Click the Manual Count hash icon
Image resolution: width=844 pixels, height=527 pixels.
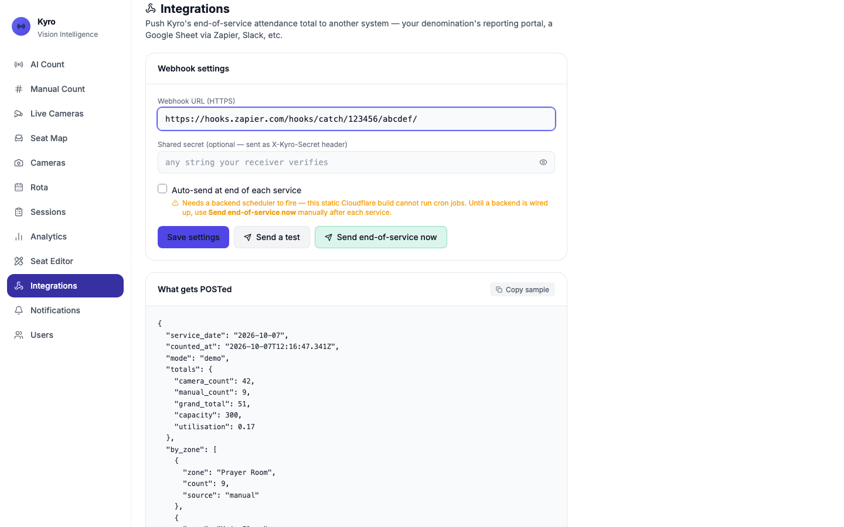point(19,89)
